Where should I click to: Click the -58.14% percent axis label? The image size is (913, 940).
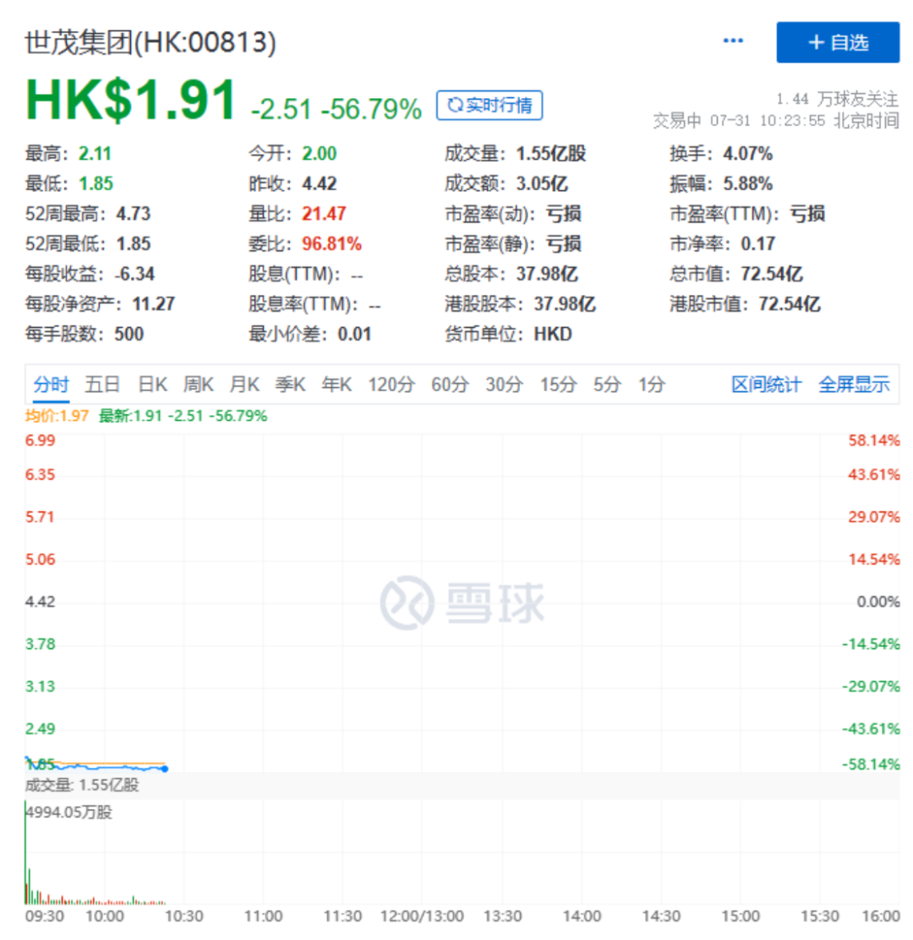tap(871, 764)
